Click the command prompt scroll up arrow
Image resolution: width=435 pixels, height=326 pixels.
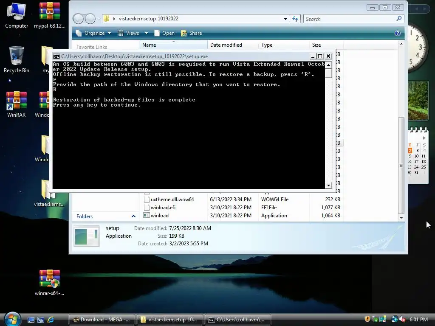tap(328, 65)
